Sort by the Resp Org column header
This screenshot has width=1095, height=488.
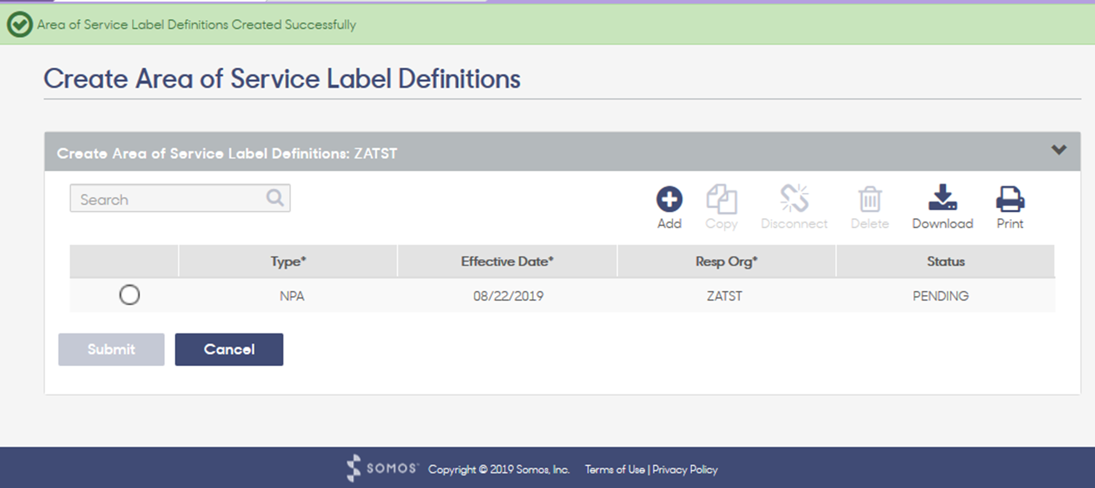(726, 261)
